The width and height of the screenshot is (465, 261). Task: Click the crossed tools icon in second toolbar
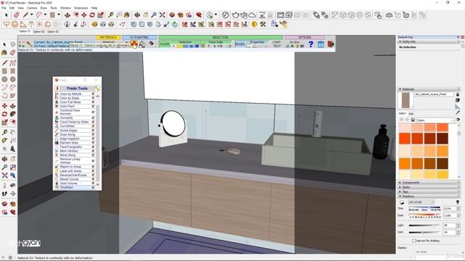click(x=263, y=24)
